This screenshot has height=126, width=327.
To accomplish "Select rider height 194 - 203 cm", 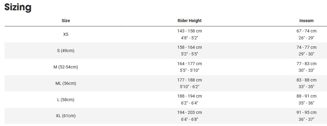I will (x=190, y=113).
